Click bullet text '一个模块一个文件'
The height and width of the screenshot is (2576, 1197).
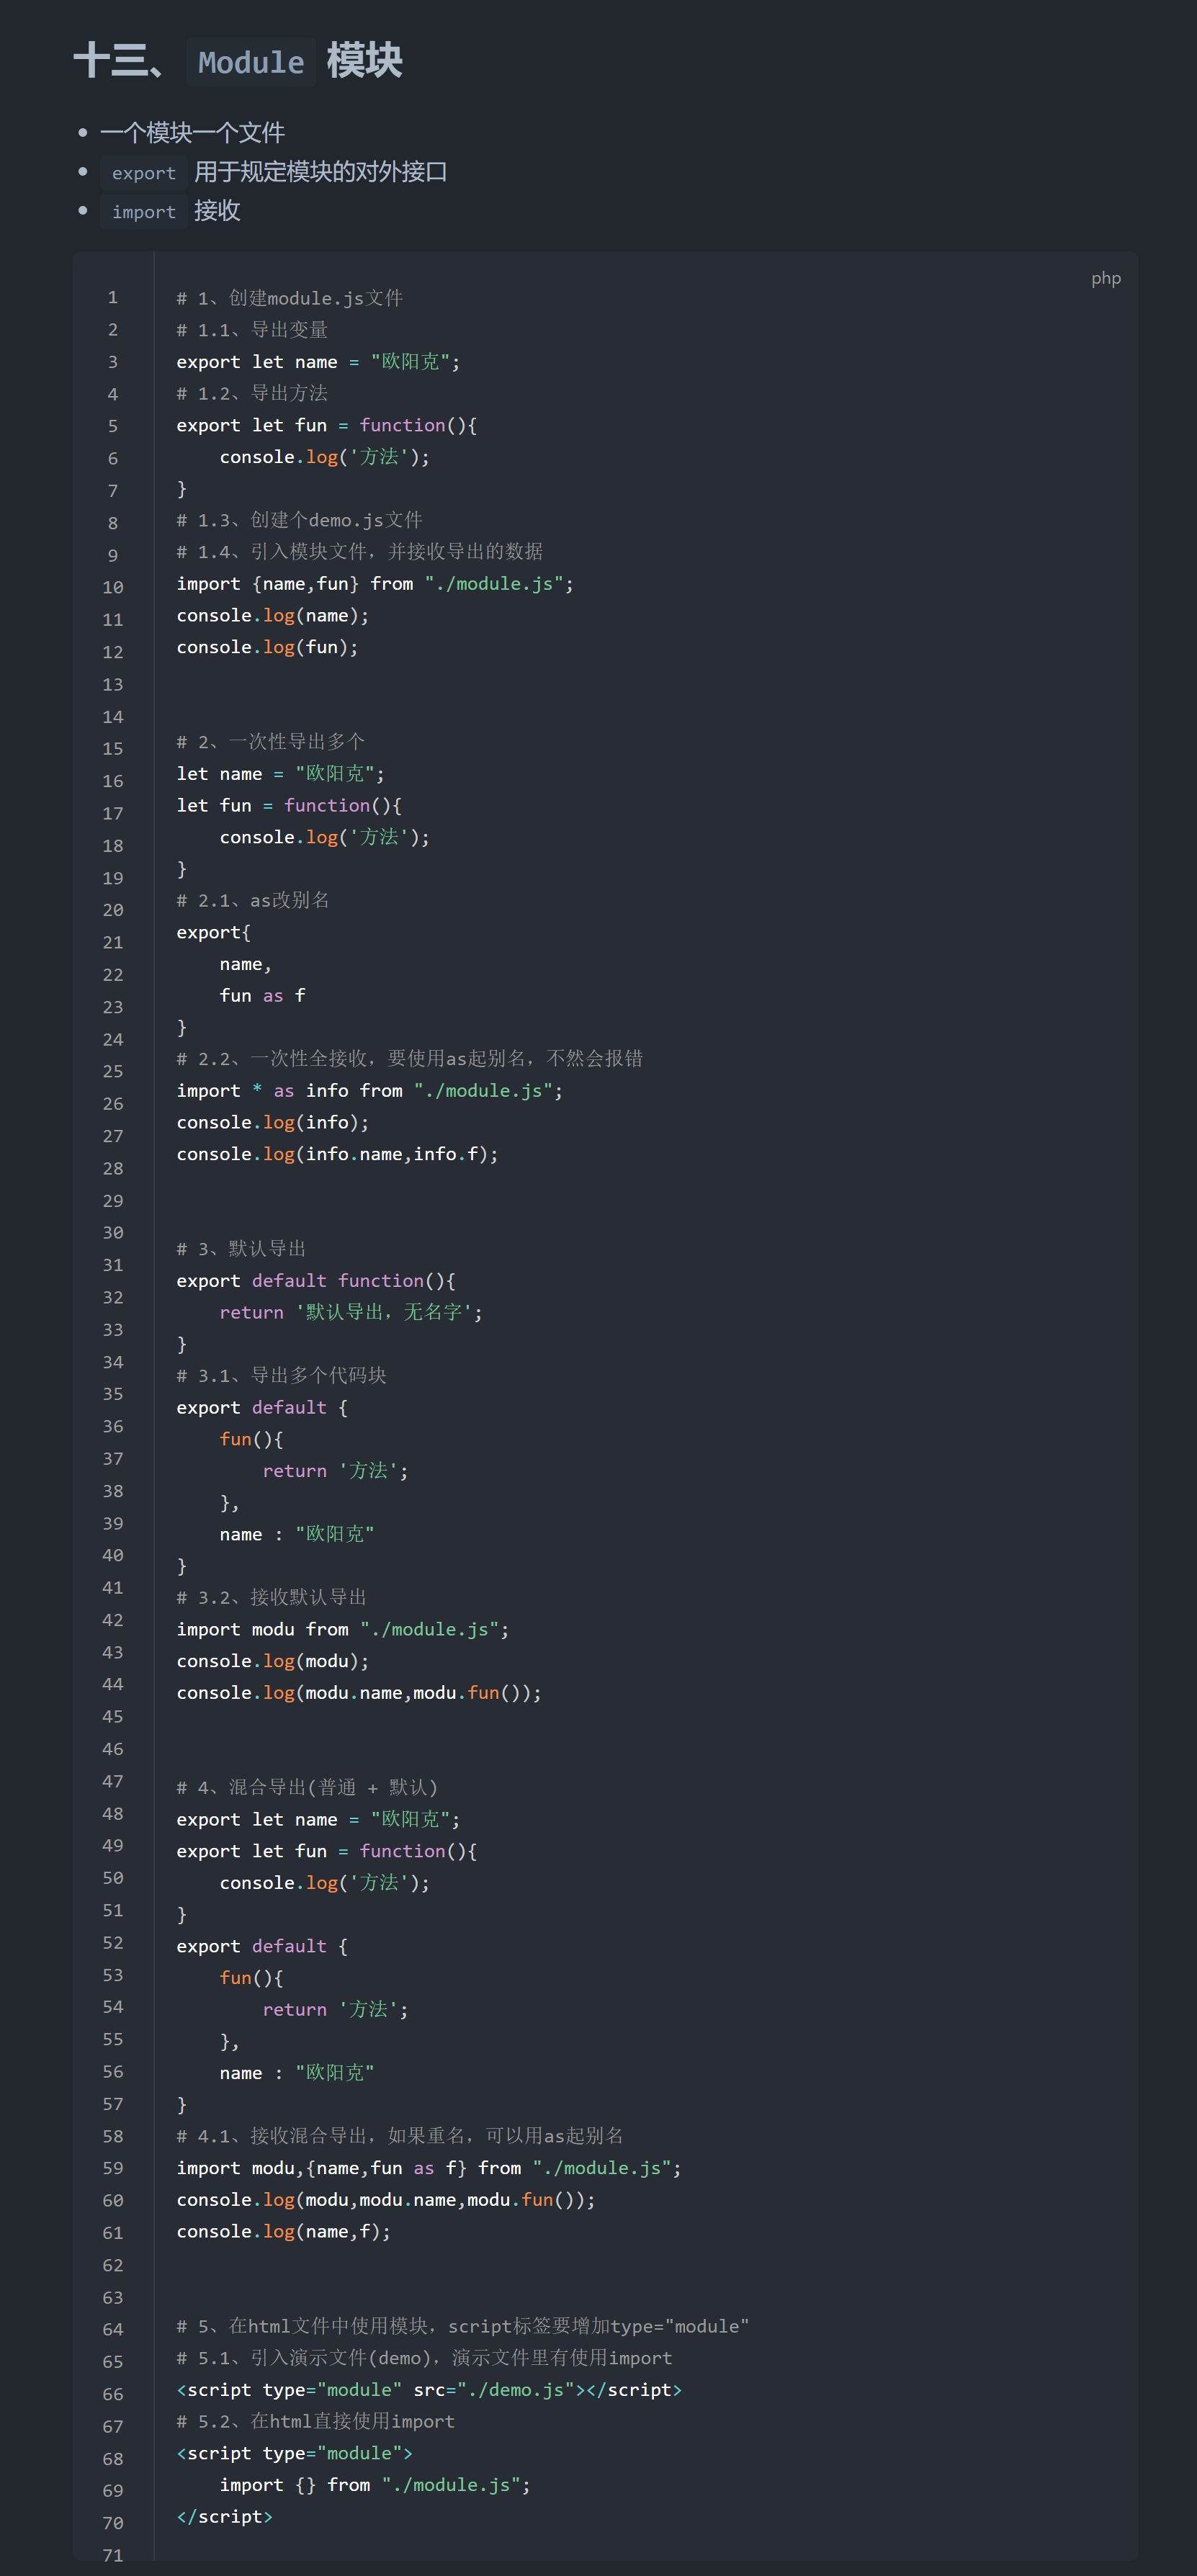coord(192,133)
